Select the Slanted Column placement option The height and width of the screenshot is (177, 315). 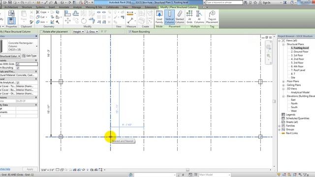(x=180, y=17)
